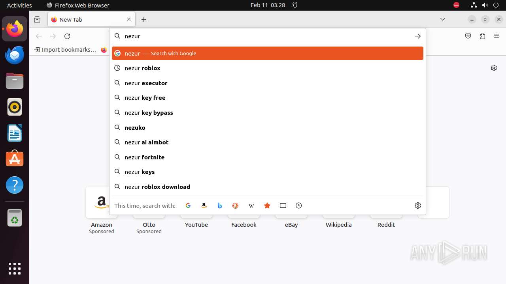Click Firefox bookmark icon on bookmarks toolbar
The image size is (506, 284).
(x=104, y=50)
